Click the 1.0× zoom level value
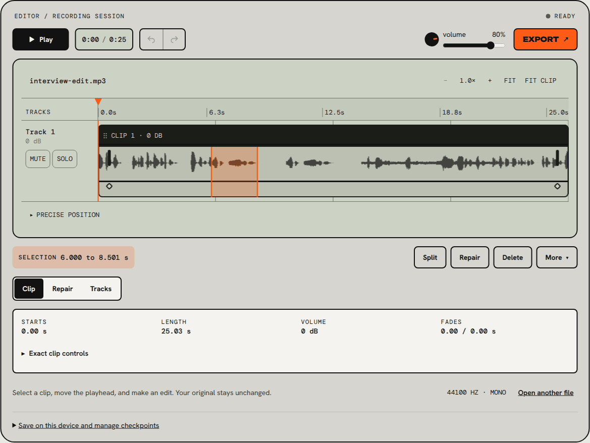The width and height of the screenshot is (590, 443). click(x=467, y=81)
